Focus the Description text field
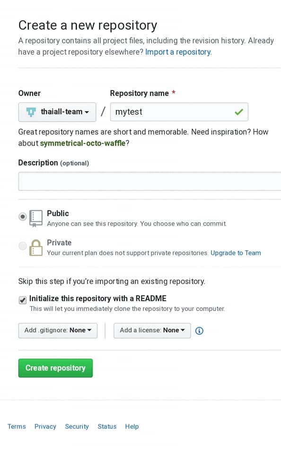Image resolution: width=281 pixels, height=454 pixels. pos(150,181)
